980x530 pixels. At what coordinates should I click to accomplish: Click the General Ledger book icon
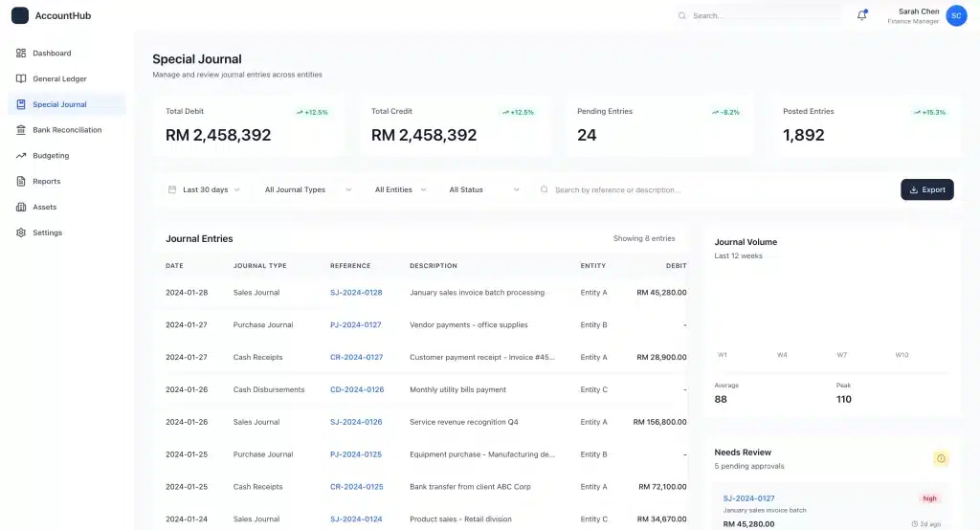(x=21, y=78)
